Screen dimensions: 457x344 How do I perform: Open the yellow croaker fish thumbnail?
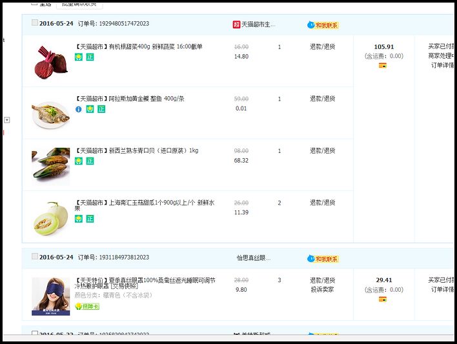51,115
